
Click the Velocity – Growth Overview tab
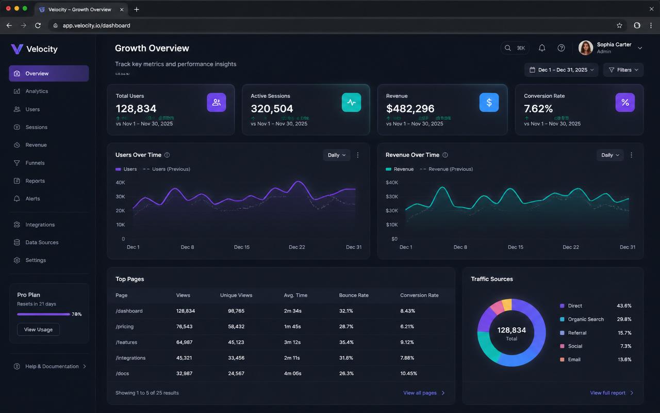pyautogui.click(x=81, y=9)
